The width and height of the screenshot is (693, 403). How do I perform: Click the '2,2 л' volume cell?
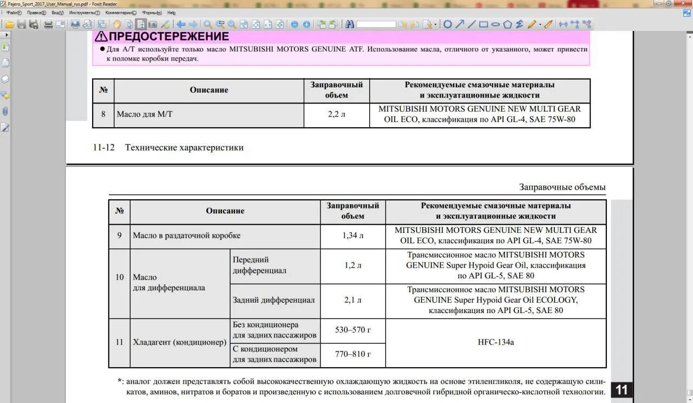pyautogui.click(x=336, y=115)
